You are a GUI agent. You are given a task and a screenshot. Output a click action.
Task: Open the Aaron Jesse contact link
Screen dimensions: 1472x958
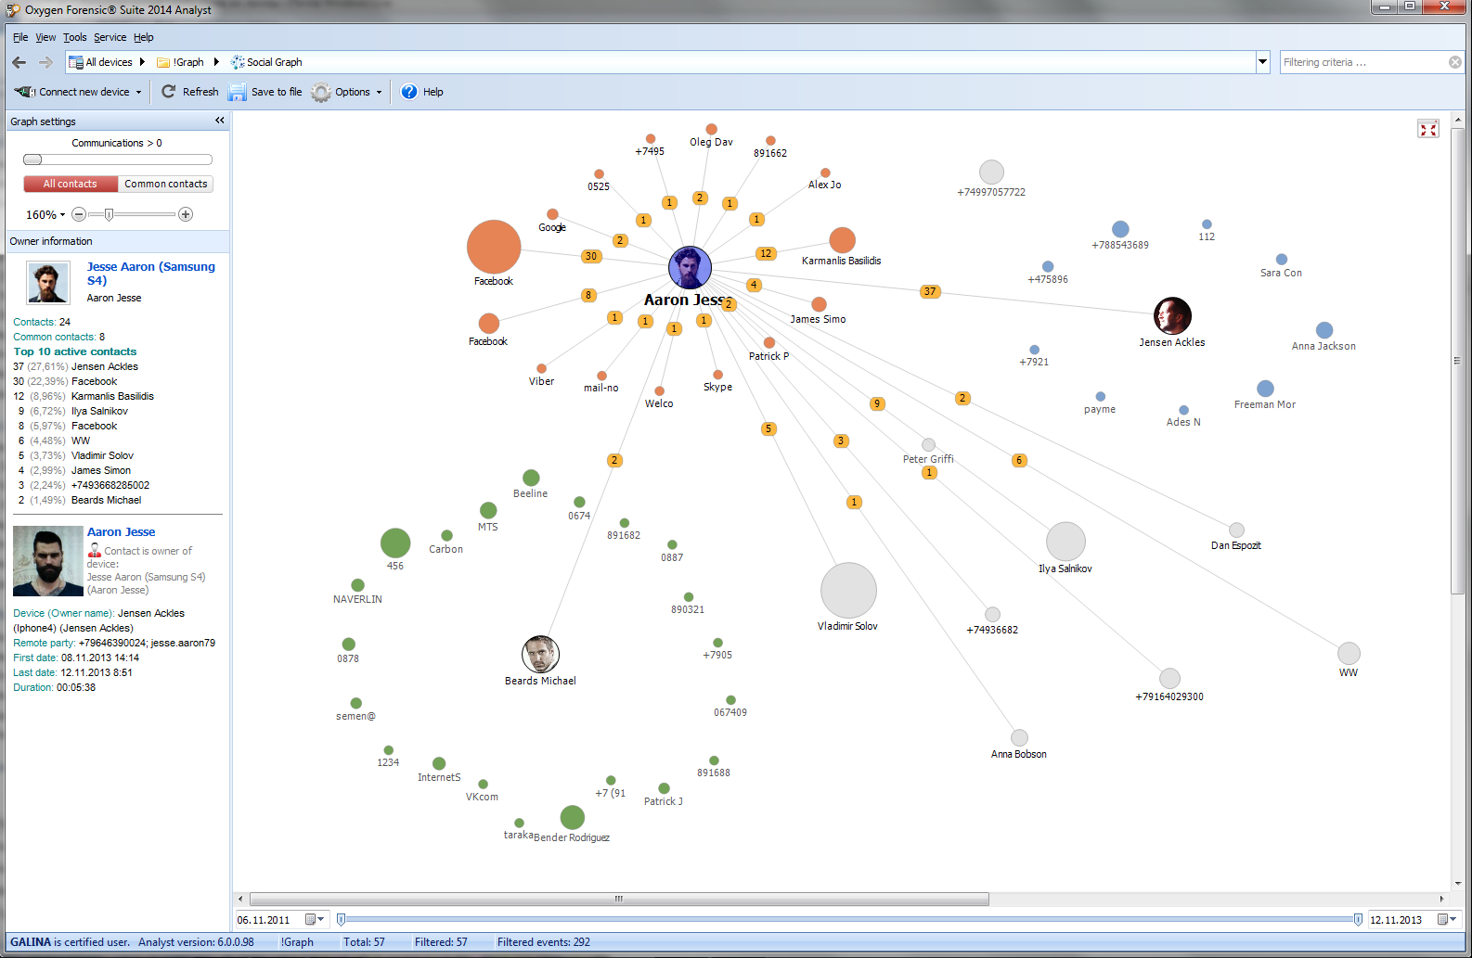(122, 531)
